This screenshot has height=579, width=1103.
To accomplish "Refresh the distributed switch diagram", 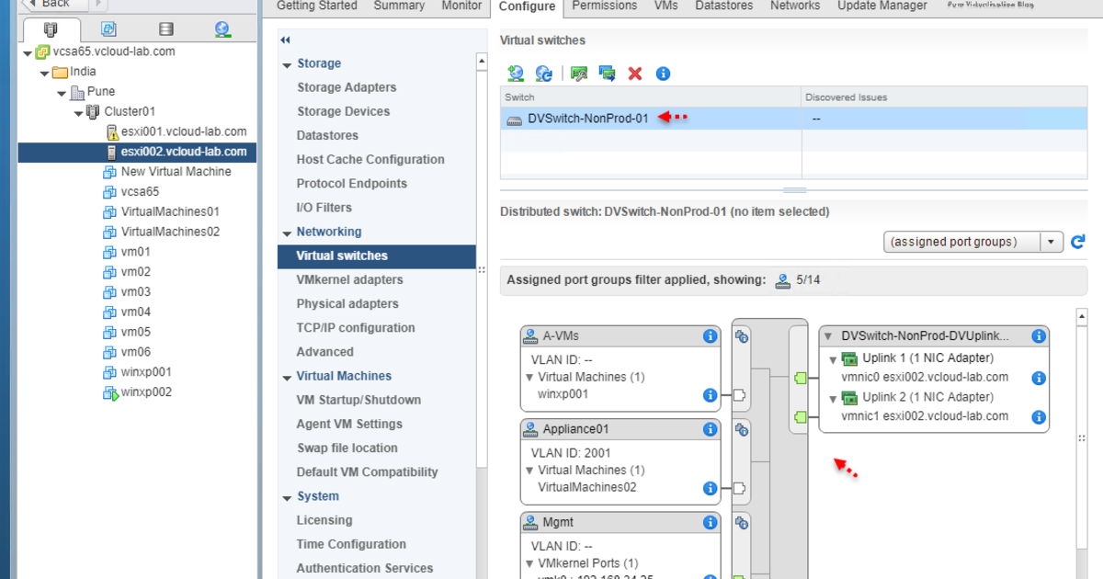I will pos(1078,243).
